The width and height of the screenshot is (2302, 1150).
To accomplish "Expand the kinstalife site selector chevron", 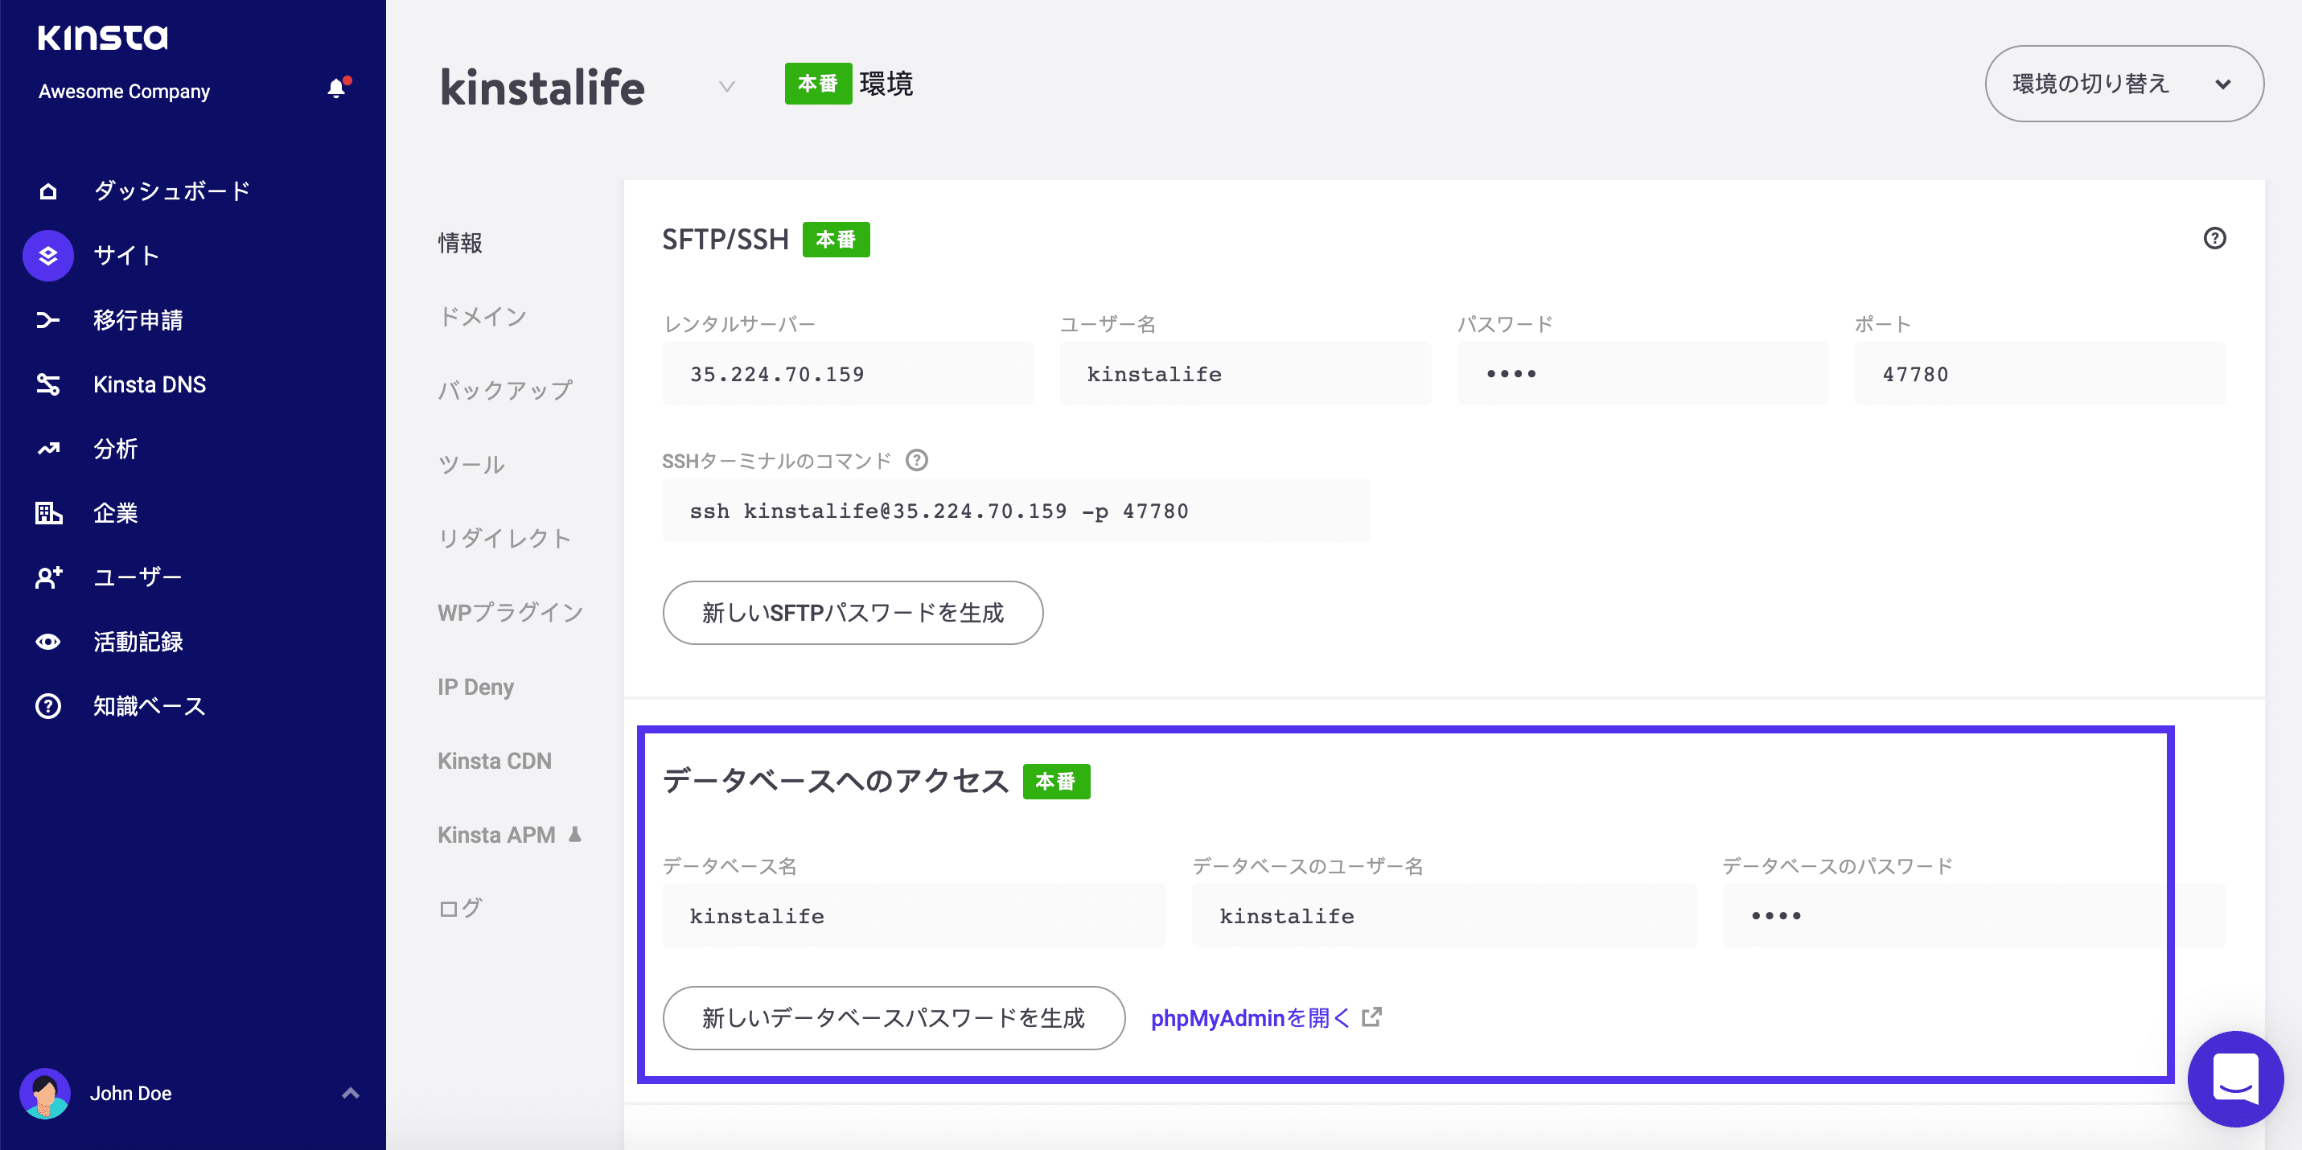I will coord(726,88).
